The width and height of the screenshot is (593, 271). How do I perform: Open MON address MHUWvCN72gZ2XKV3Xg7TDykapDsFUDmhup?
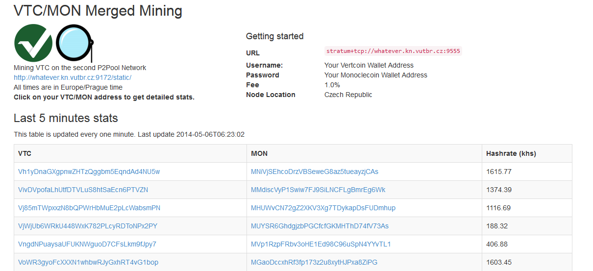pyautogui.click(x=323, y=208)
